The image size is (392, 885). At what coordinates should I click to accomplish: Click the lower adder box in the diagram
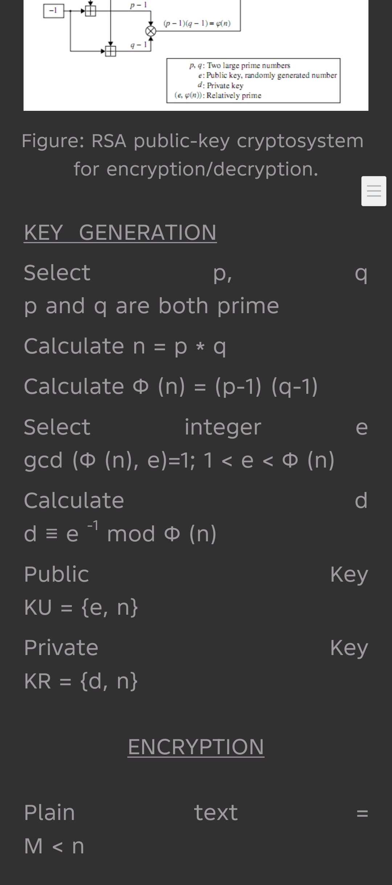point(111,51)
